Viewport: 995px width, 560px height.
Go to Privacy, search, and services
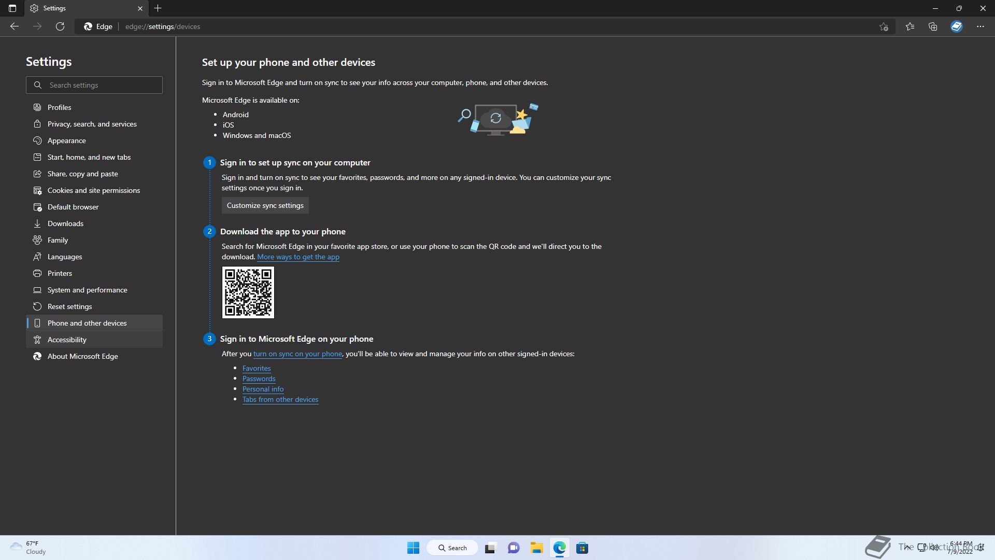pyautogui.click(x=92, y=124)
